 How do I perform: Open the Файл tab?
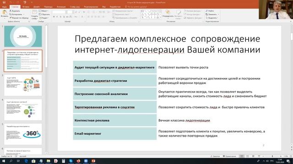click(x=5, y=7)
